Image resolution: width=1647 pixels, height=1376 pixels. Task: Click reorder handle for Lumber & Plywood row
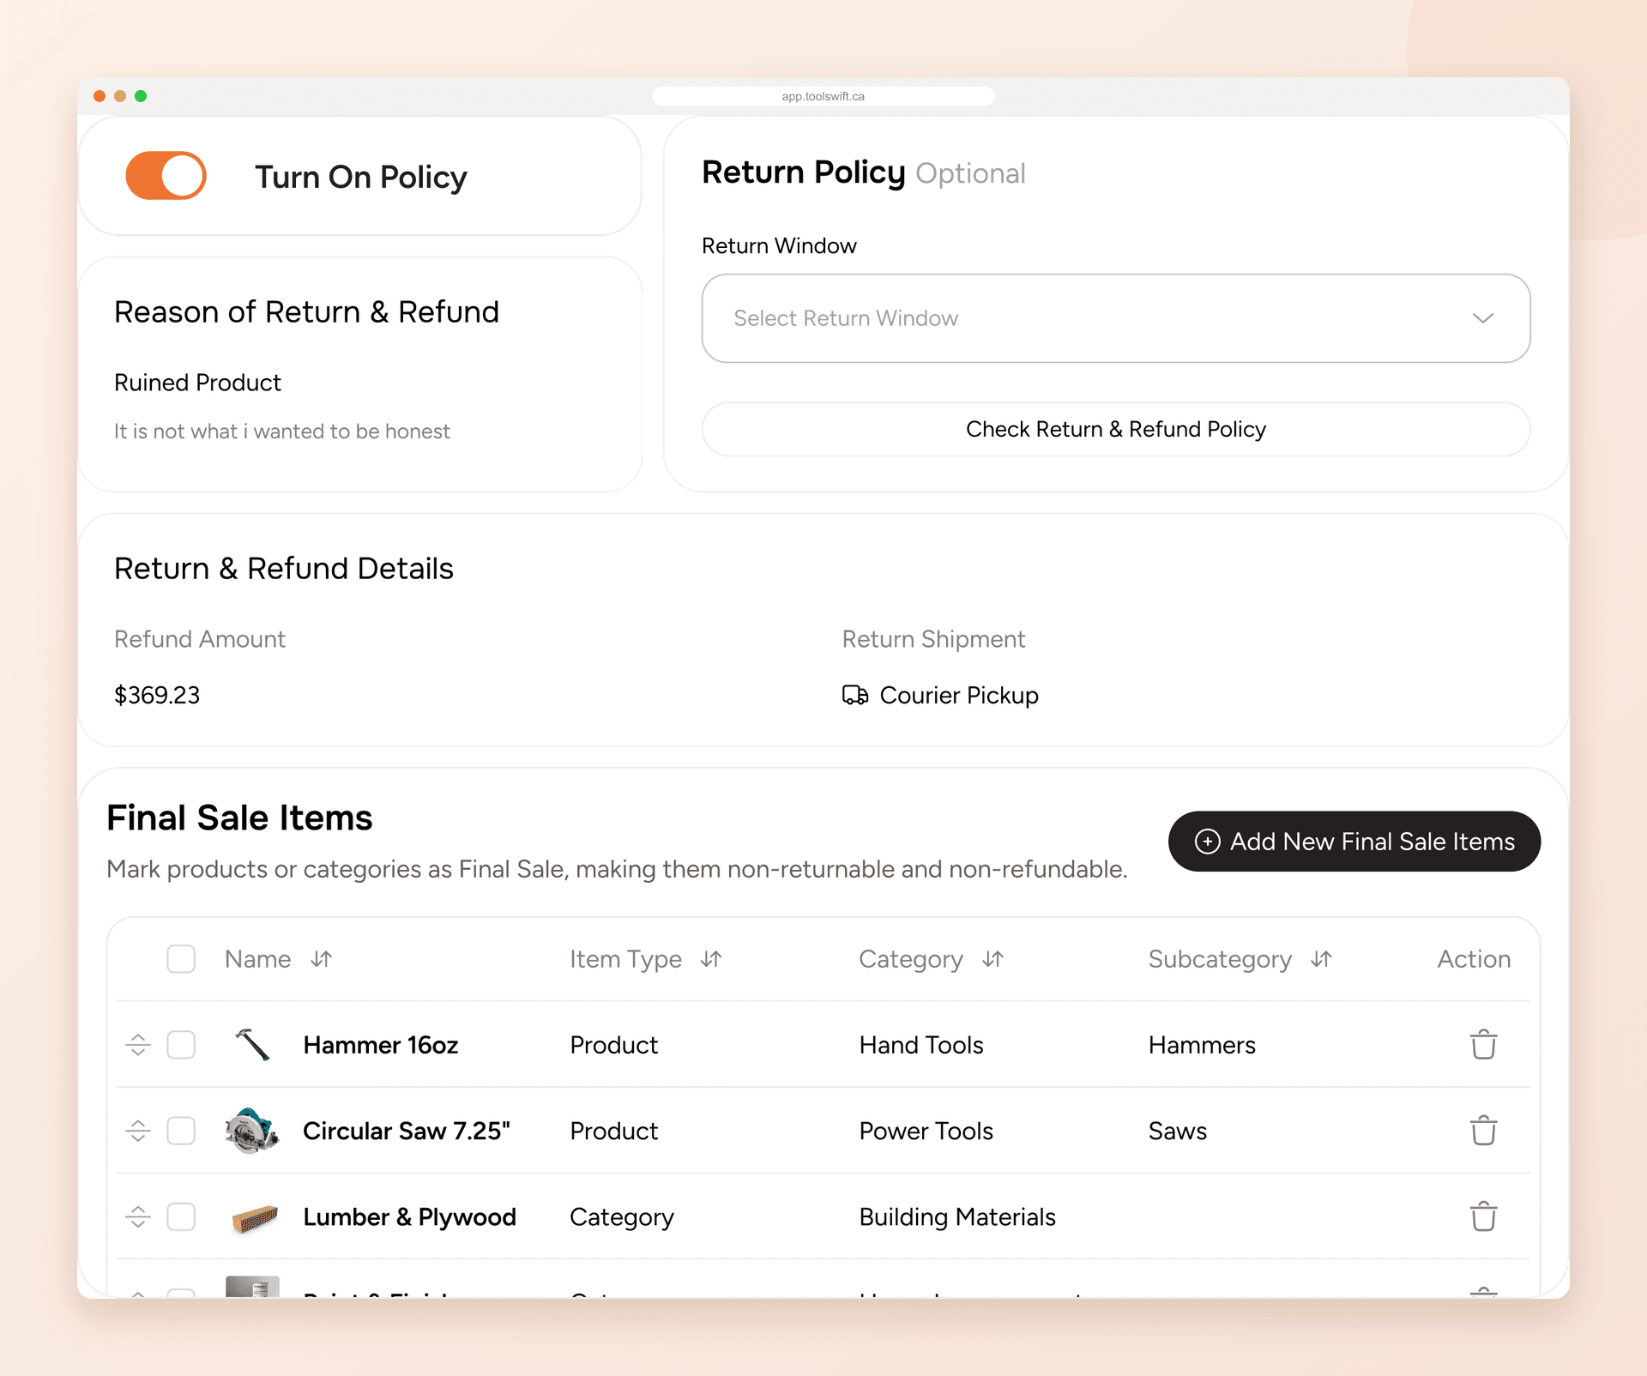pos(138,1216)
